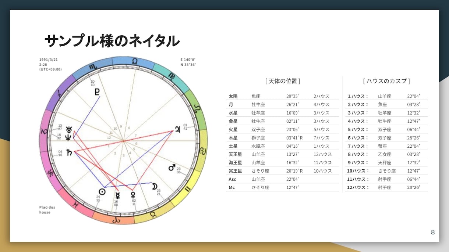Click 03°41' R in the 木星 row
The height and width of the screenshot is (252, 449).
[x=294, y=138]
